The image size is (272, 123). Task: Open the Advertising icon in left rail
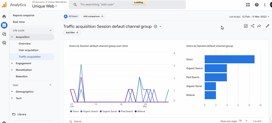(x=4, y=43)
